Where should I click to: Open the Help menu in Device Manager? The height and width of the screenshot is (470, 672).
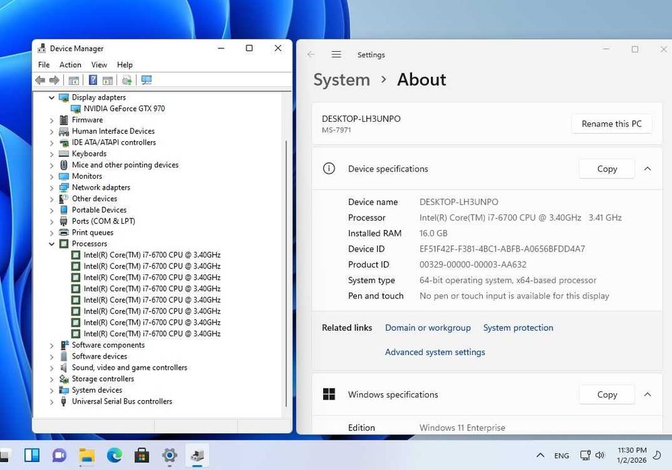tap(125, 65)
